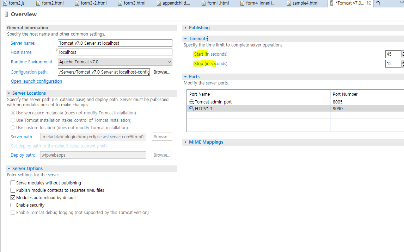Toggle Enable Tomcat debug logging checkbox
404x252 pixels.
13,212
